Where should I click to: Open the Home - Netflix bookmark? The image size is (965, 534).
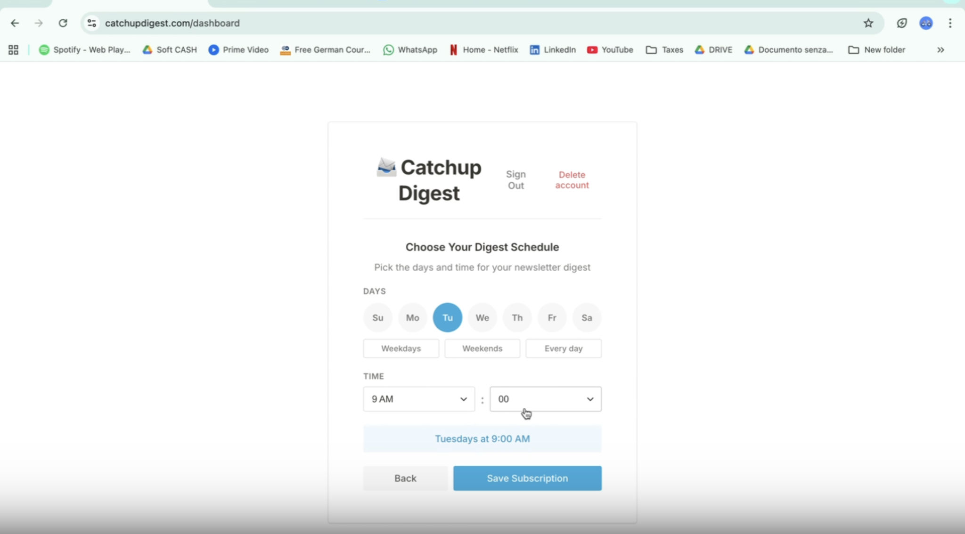click(484, 50)
